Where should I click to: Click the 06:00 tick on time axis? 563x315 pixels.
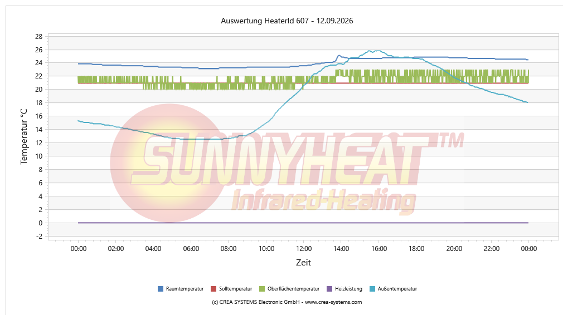[191, 249]
